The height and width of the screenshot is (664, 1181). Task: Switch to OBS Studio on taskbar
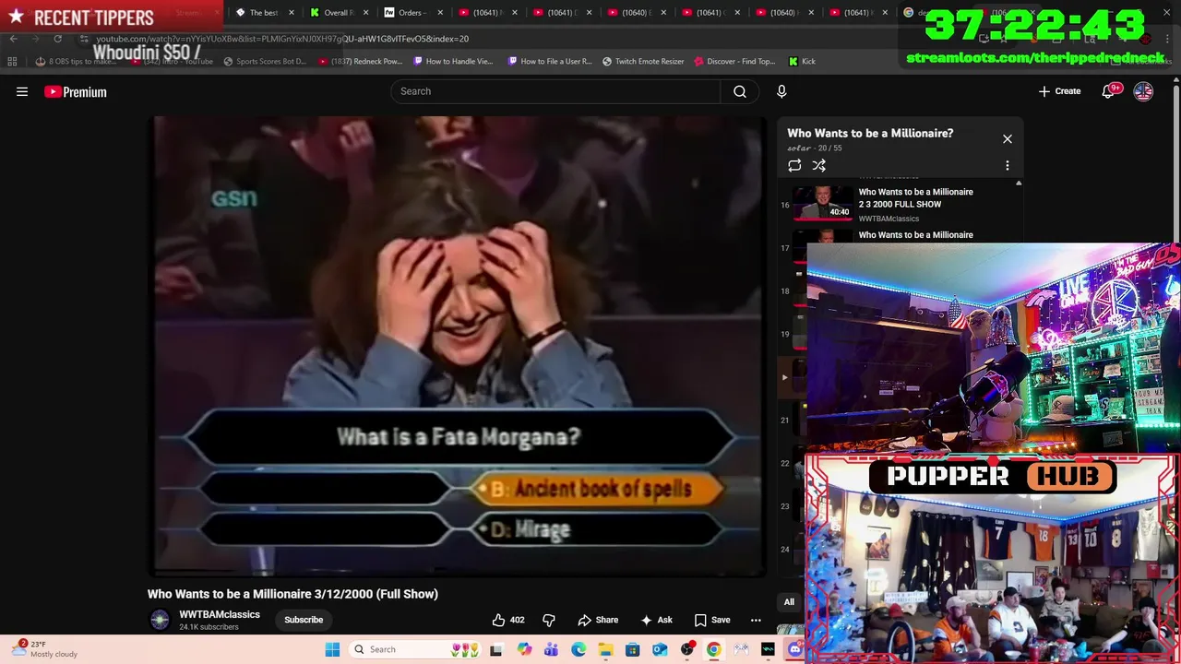686,649
